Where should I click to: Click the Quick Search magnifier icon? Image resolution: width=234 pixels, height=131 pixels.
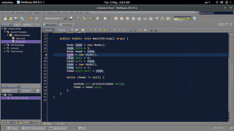(x=197, y=13)
